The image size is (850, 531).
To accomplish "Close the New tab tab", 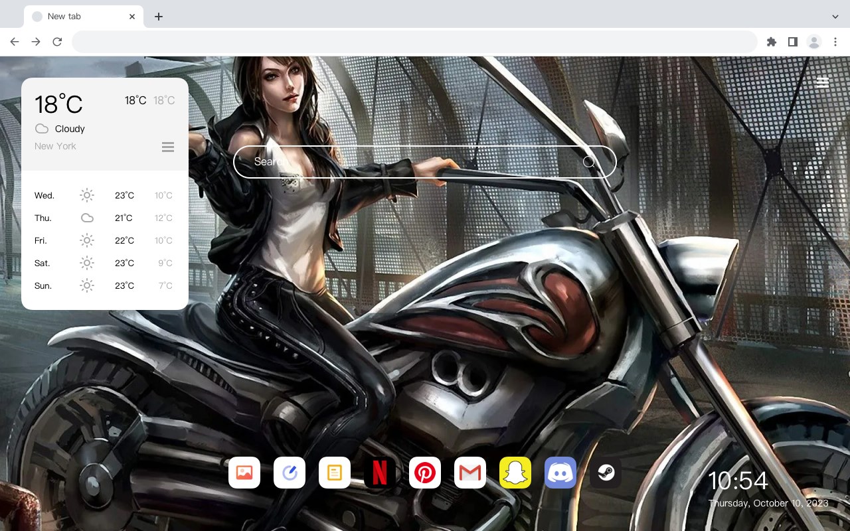I will [x=132, y=17].
